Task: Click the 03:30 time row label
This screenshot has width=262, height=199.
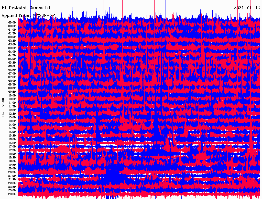Action: [12, 48]
